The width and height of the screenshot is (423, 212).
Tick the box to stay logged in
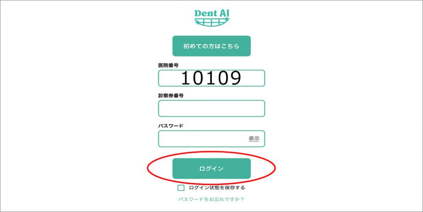click(x=181, y=188)
